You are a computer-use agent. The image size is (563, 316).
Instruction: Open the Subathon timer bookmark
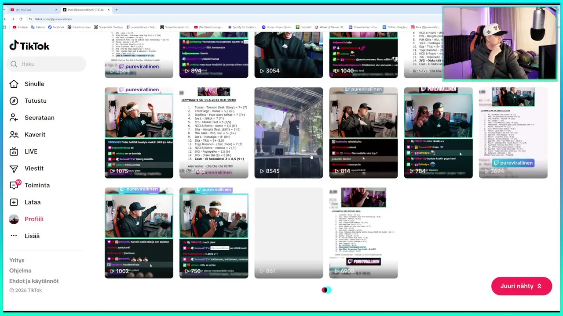tap(79, 27)
